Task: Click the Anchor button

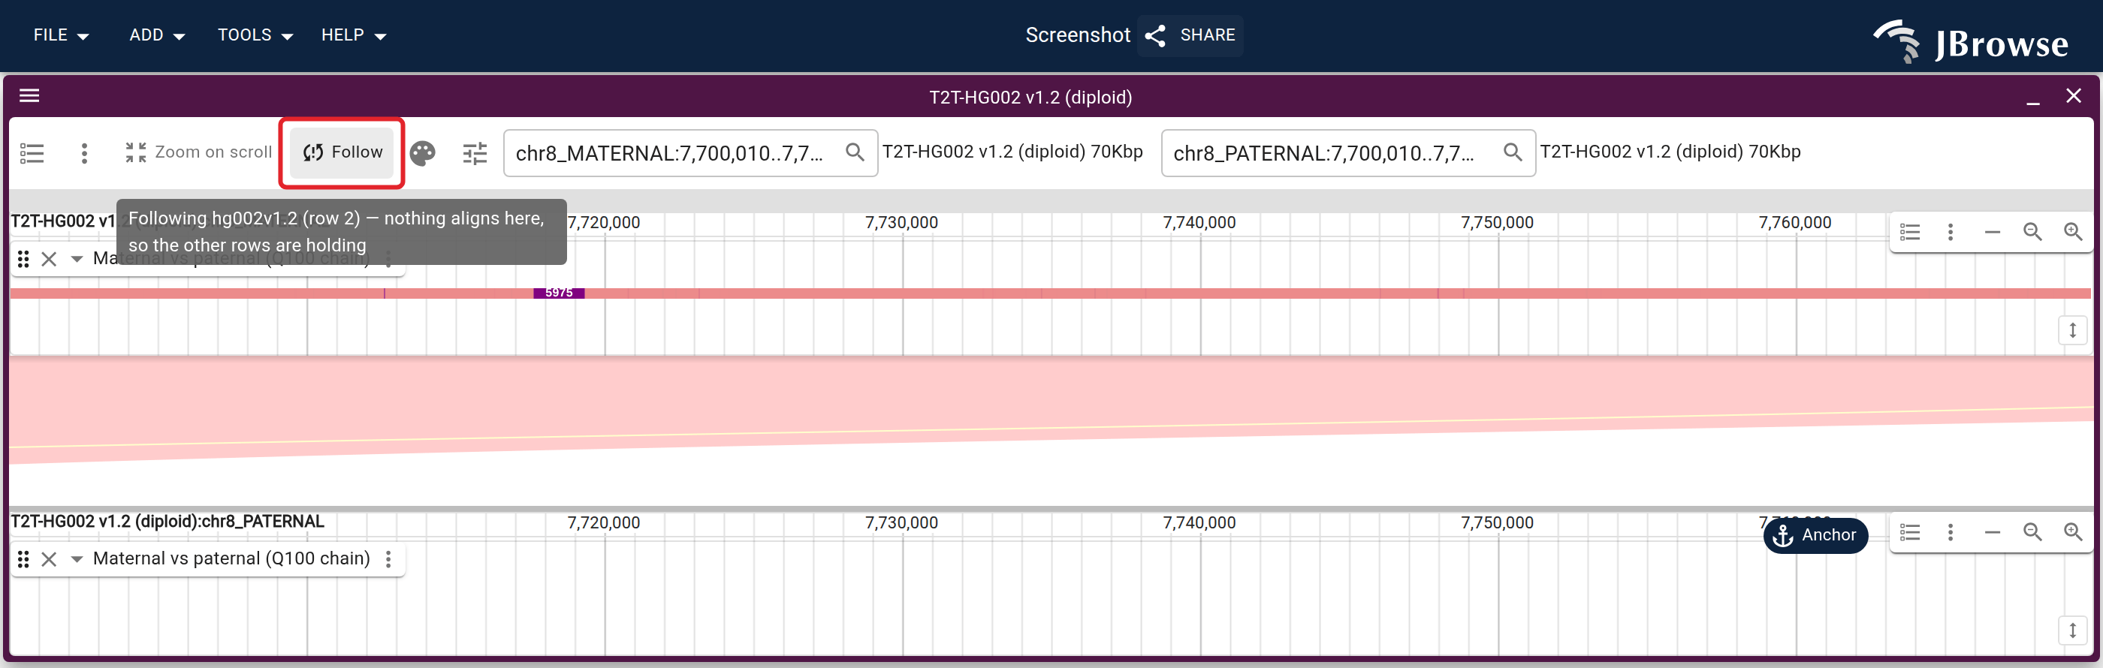Action: click(x=1815, y=535)
